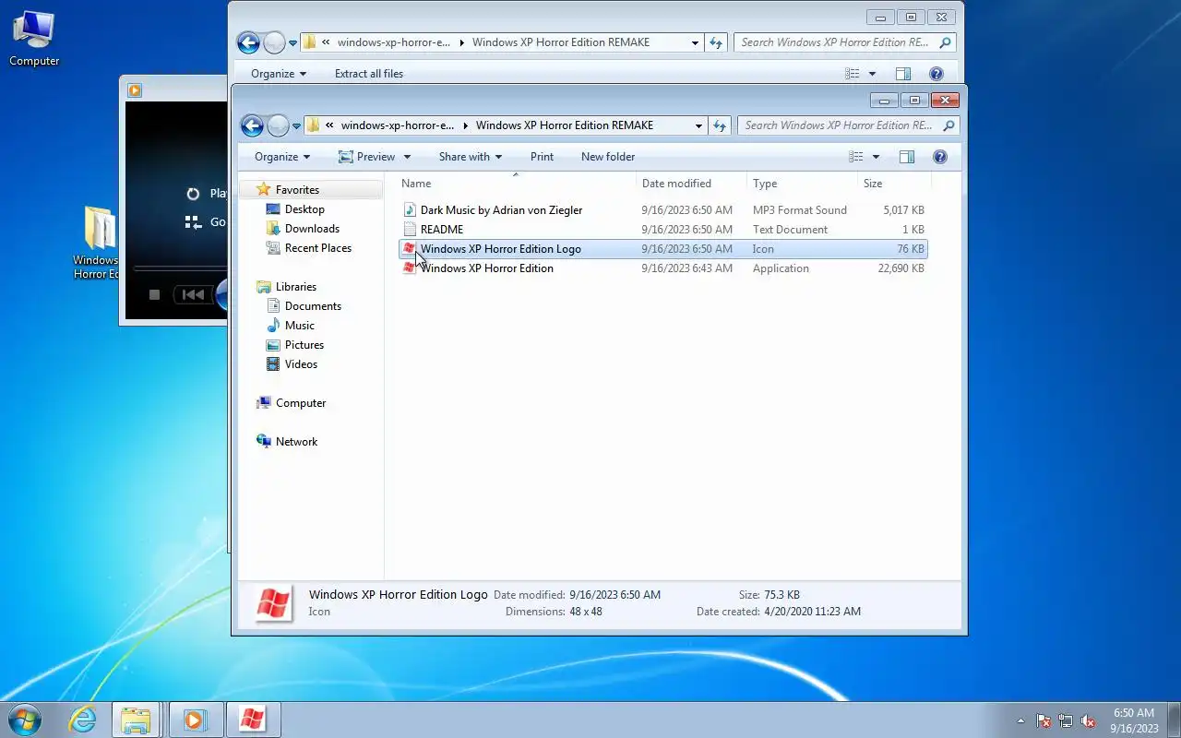Open Videos library
This screenshot has height=738, width=1181.
301,364
